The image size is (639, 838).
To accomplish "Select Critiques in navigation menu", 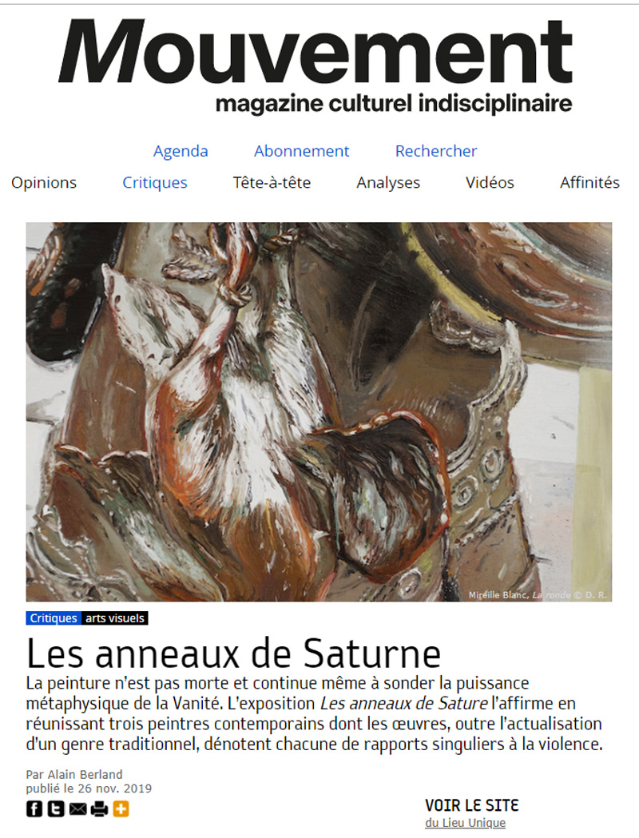I will tap(155, 183).
